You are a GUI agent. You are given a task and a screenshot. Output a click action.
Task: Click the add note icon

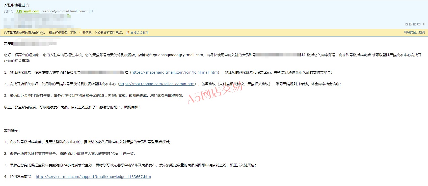coord(411,24)
